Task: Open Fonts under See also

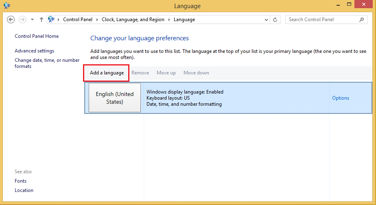Action: coord(20,181)
